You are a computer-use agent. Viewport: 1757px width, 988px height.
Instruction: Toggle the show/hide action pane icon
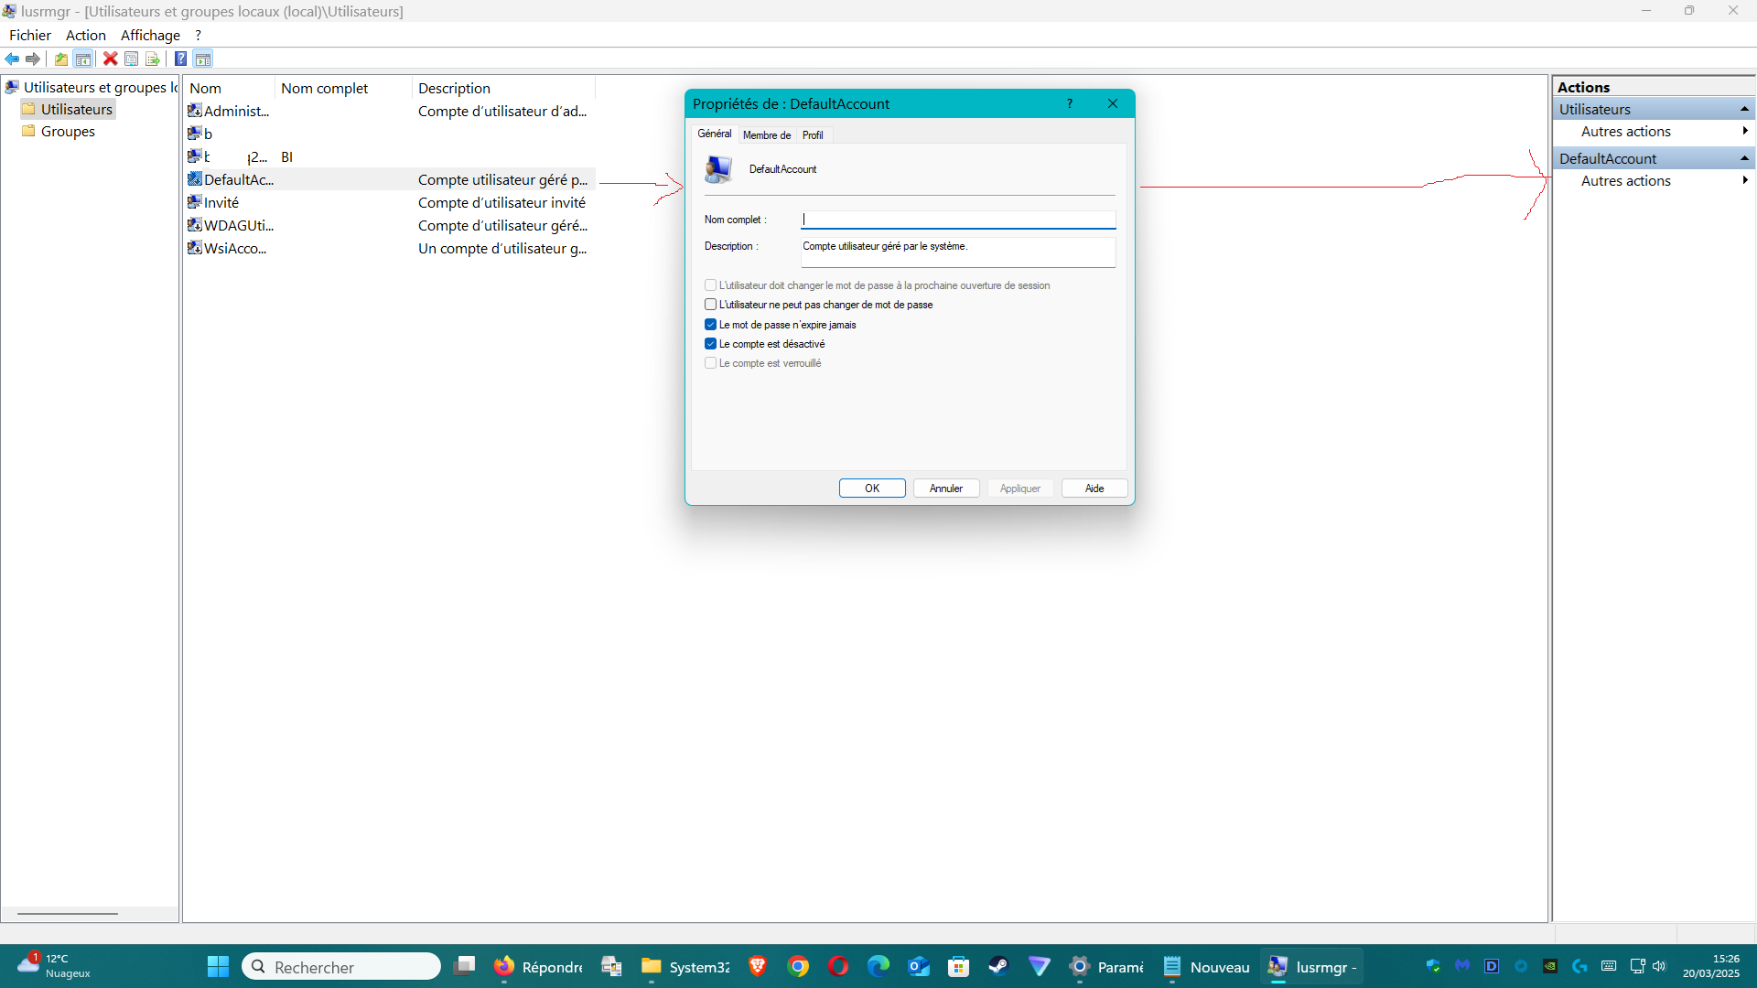(203, 59)
